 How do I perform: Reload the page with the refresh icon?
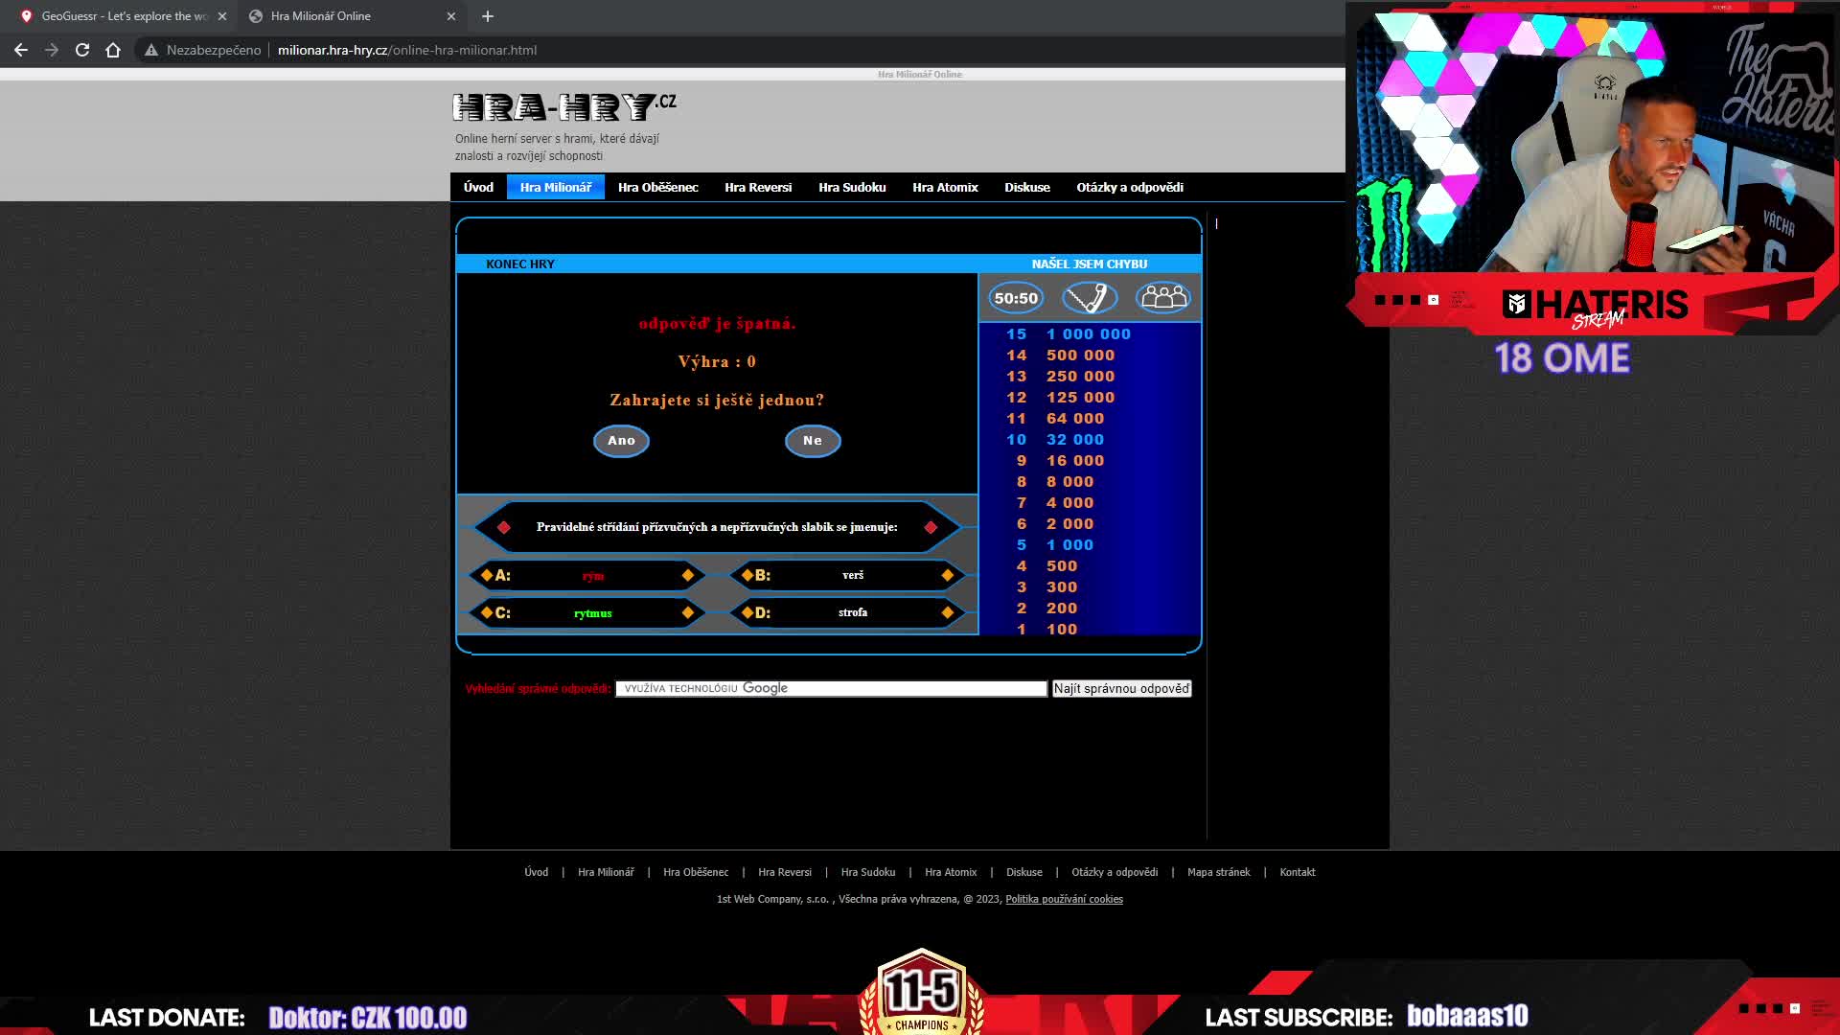[x=82, y=50]
